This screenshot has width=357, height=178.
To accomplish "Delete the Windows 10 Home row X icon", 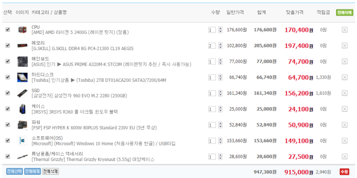I will (x=345, y=140).
